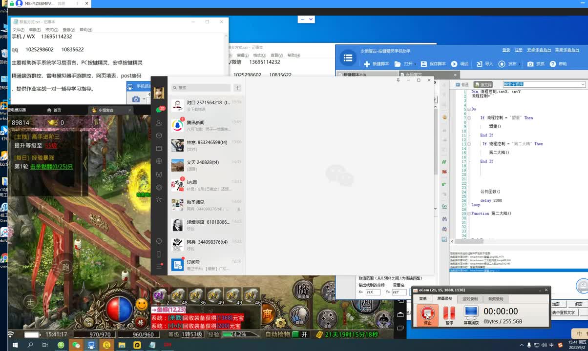Viewport: 588px width, 351px height.
Task: Open the 订阅号 subscriptions entry
Action: point(206,265)
